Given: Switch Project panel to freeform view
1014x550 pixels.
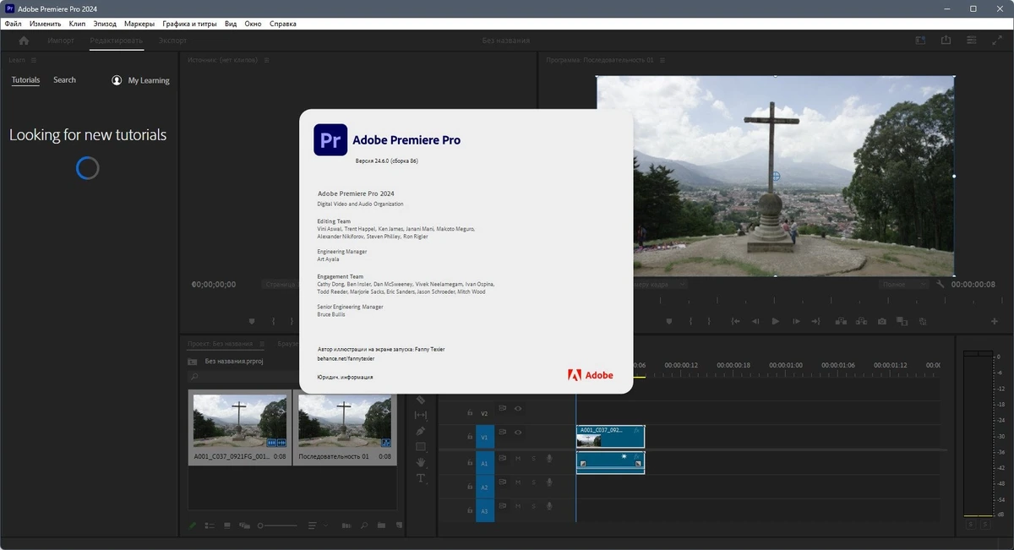Looking at the screenshot, I should point(244,525).
